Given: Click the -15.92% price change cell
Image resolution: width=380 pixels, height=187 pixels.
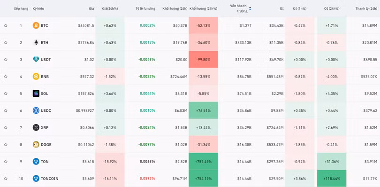Looking at the screenshot, I should coord(110,162).
